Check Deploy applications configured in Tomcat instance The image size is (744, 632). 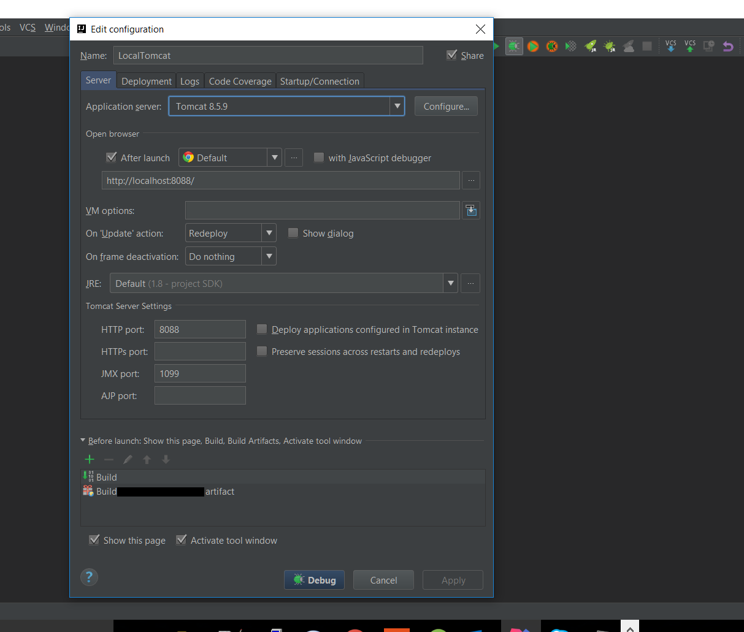pos(262,329)
